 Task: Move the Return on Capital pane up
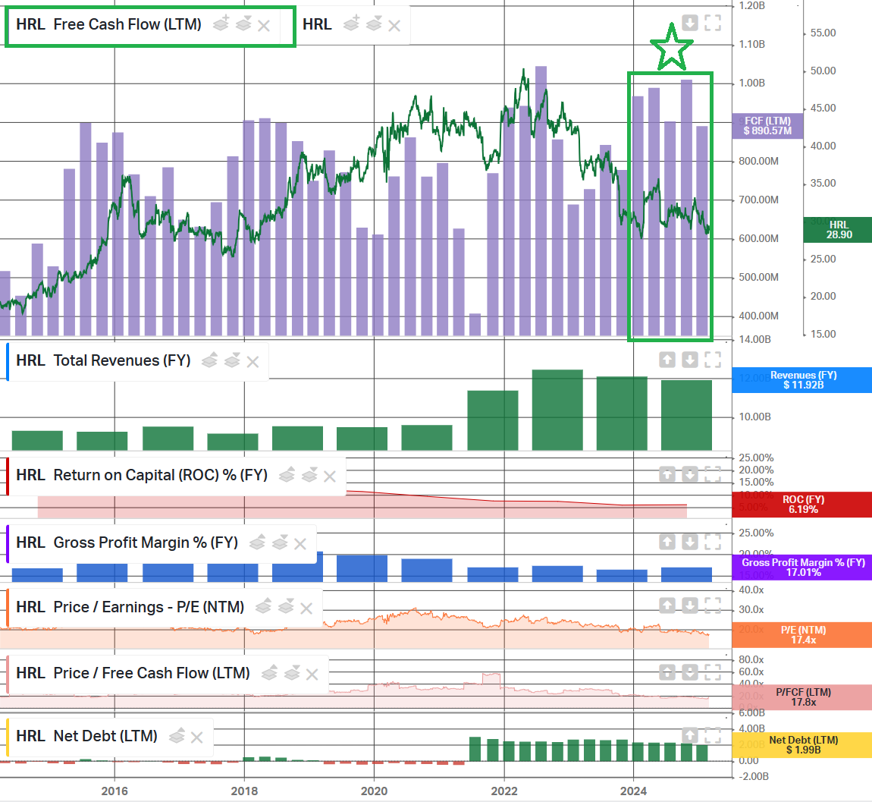pos(667,474)
